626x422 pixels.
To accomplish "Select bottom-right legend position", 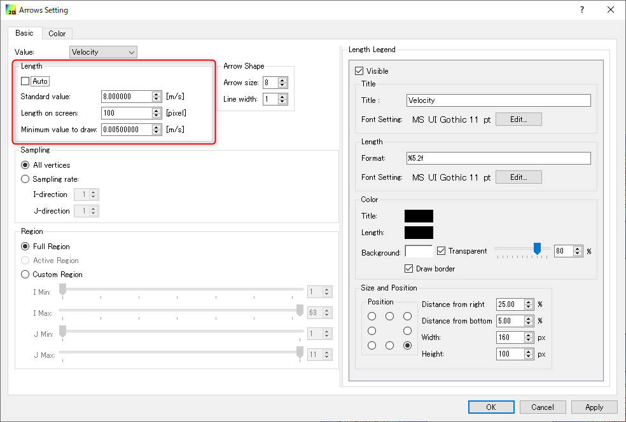I will [407, 346].
